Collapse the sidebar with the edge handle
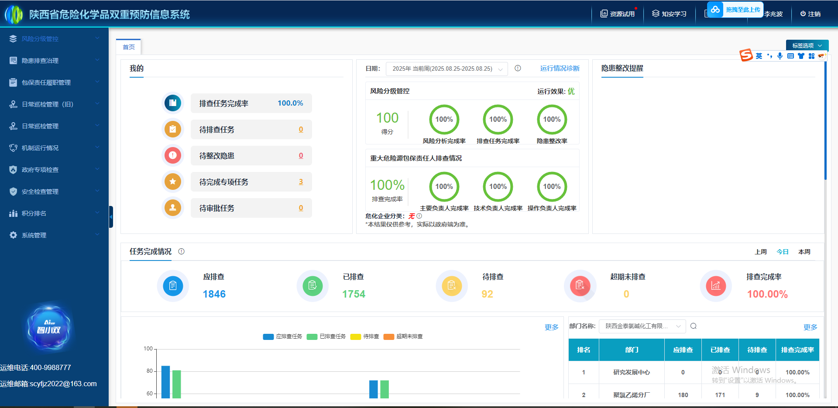The image size is (838, 408). [x=111, y=217]
